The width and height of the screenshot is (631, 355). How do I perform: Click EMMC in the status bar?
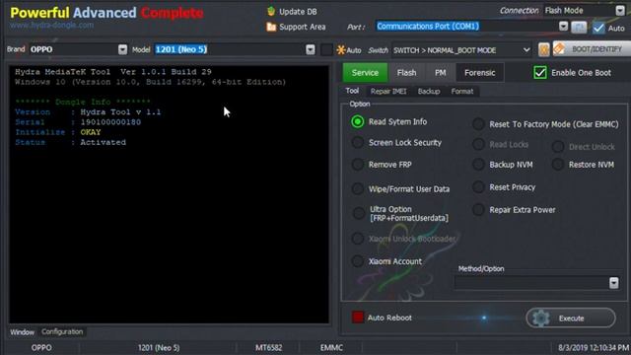coord(331,347)
